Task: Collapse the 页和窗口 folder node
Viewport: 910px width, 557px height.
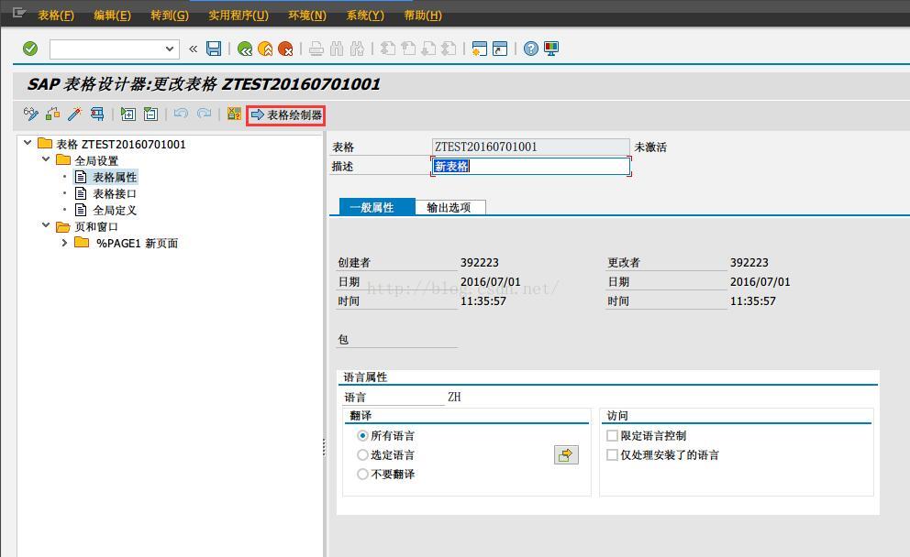Action: pyautogui.click(x=46, y=224)
